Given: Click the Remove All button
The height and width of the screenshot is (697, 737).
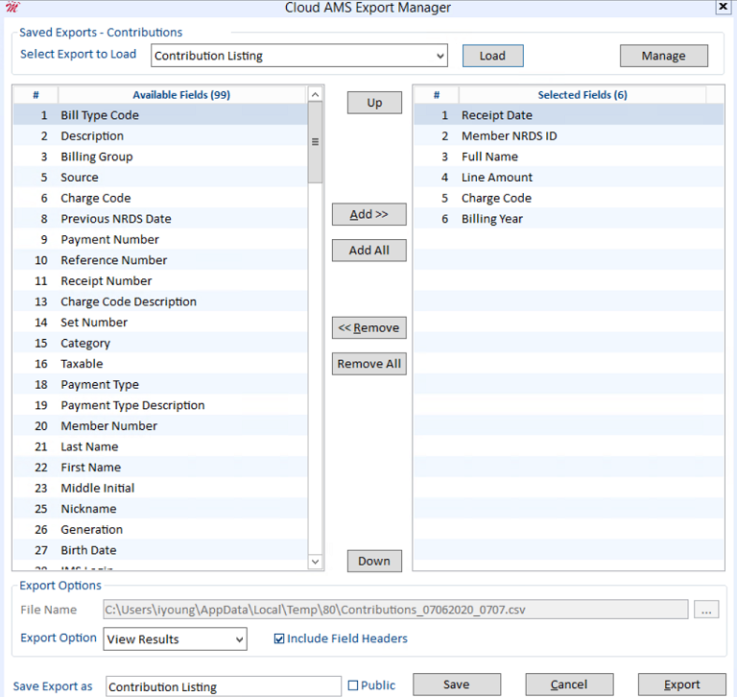Looking at the screenshot, I should pyautogui.click(x=368, y=364).
